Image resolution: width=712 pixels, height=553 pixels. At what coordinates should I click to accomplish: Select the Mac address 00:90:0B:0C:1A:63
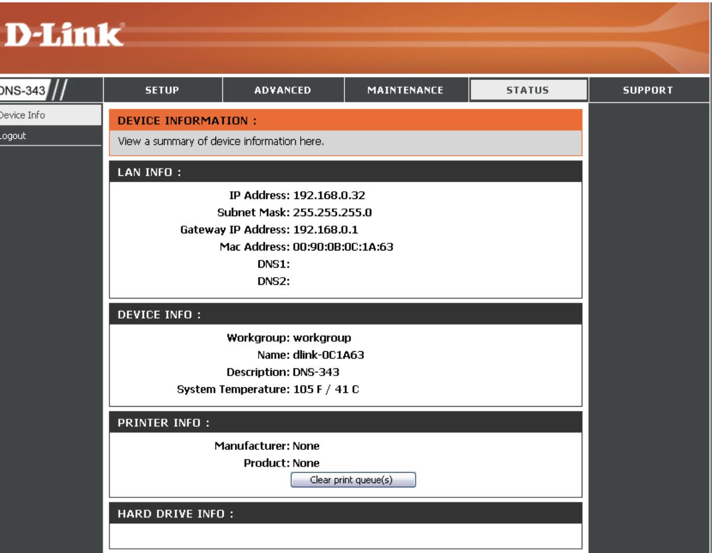[344, 247]
